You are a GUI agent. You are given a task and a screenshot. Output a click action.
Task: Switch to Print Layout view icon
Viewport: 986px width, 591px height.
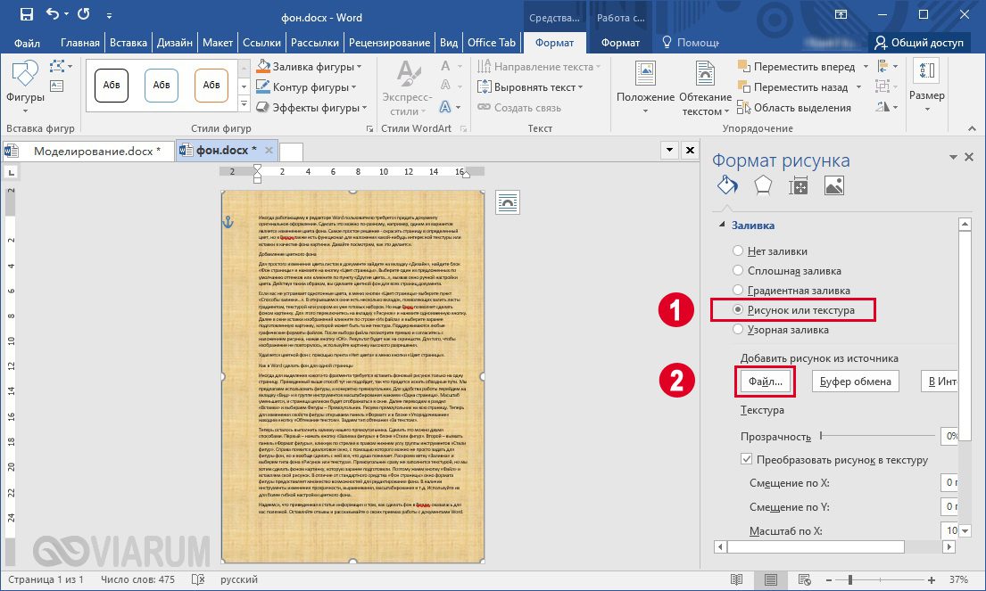pos(771,579)
